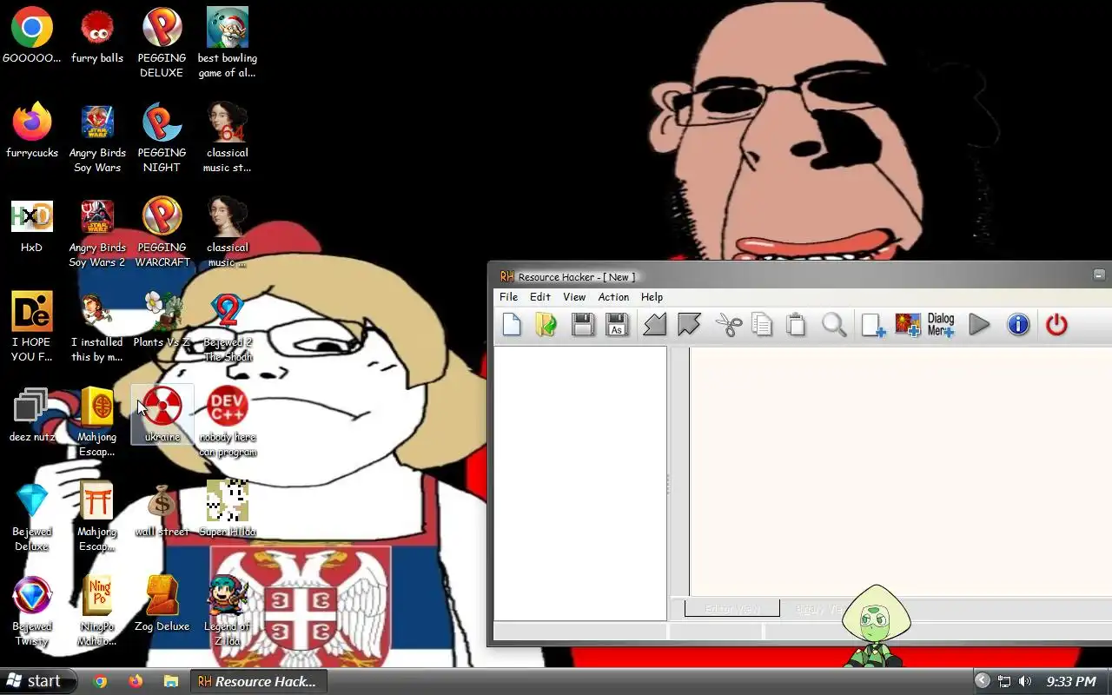Click the Chrome quick launch taskbar icon
Viewport: 1112px width, 695px height.
point(101,682)
